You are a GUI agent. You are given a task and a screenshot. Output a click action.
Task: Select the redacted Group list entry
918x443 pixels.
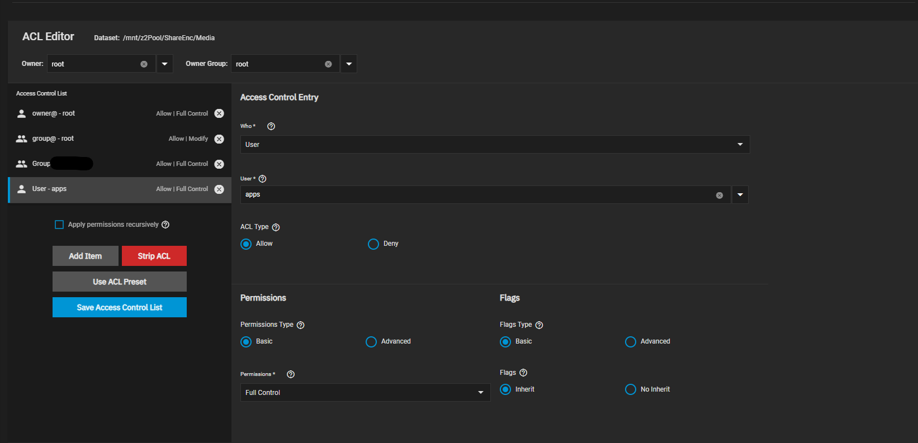click(x=120, y=164)
